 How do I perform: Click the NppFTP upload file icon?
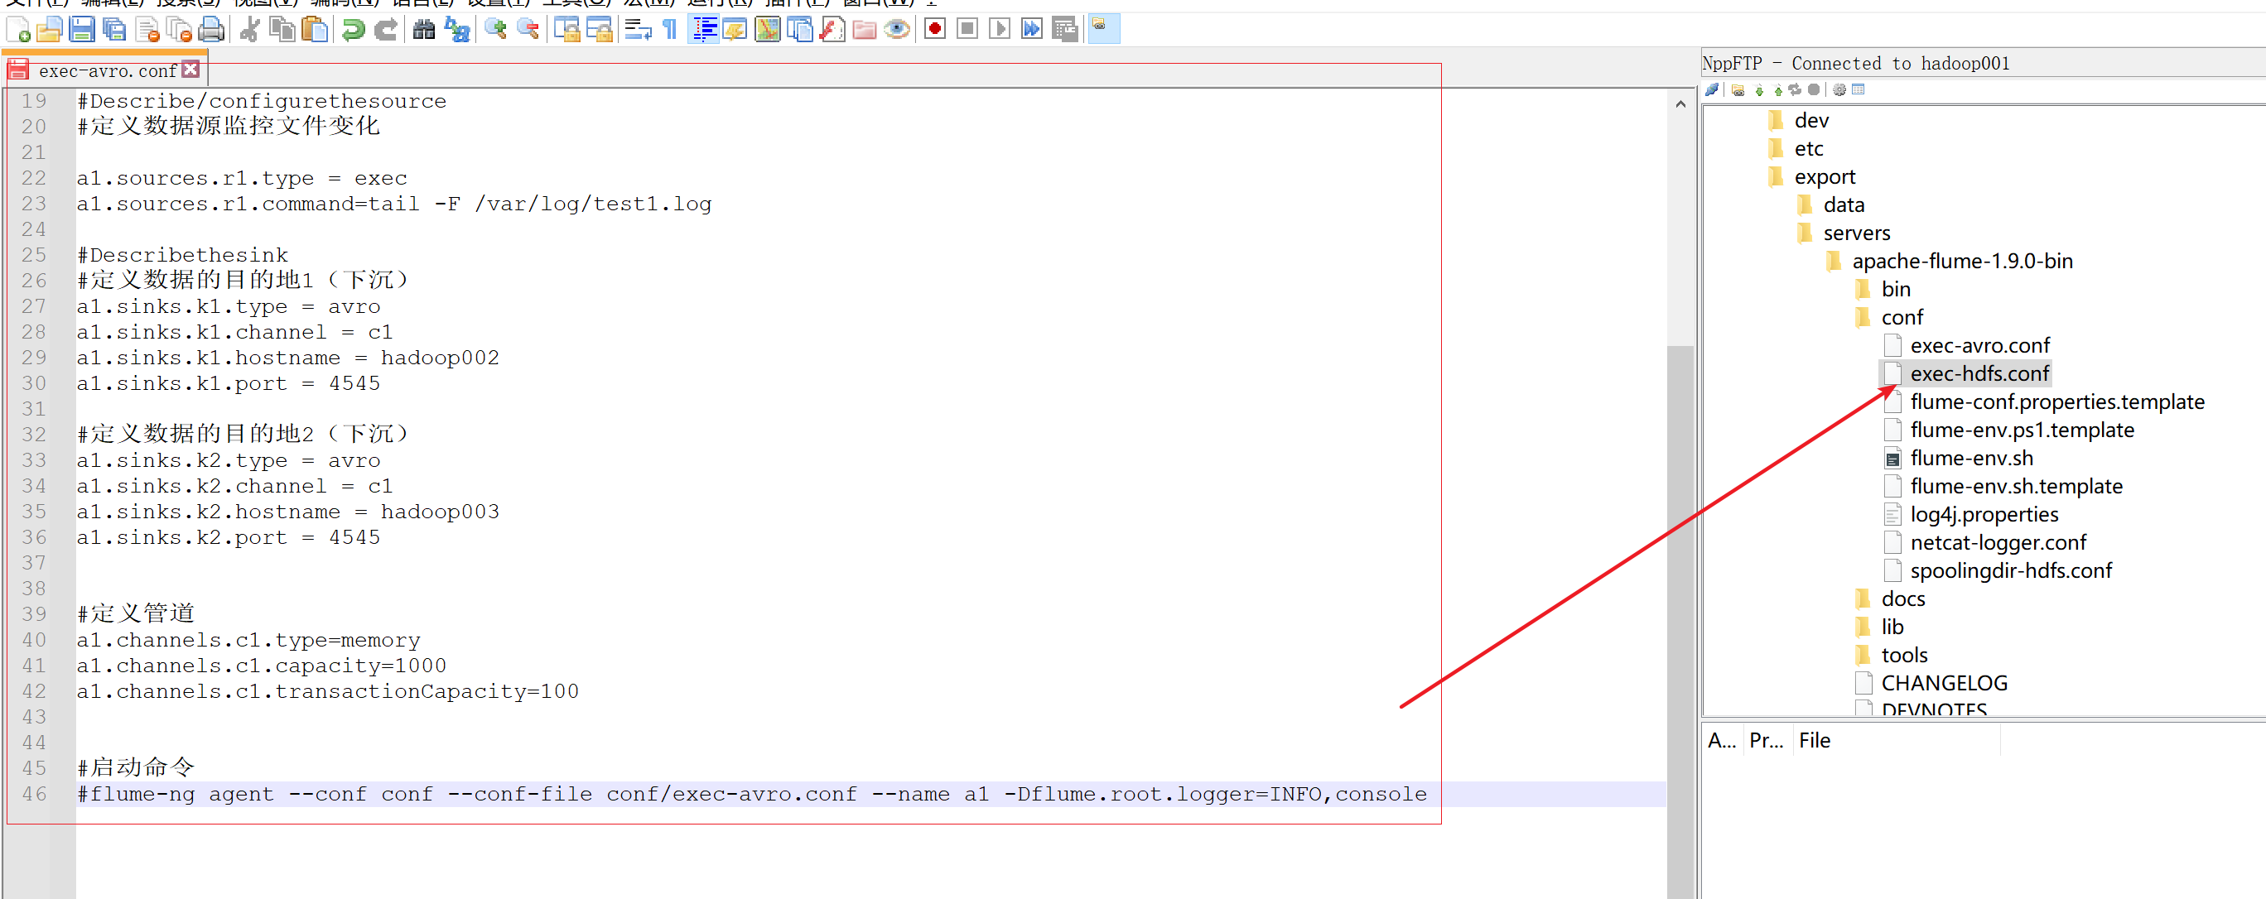click(1778, 89)
